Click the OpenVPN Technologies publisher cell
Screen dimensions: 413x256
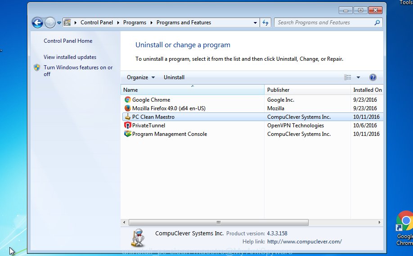pos(296,126)
